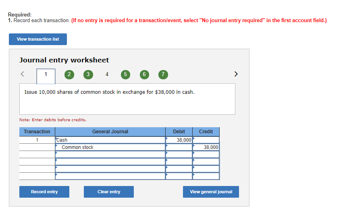Screen dimensions: 345x217
Task: Select transaction tab 1
Action: click(46, 76)
